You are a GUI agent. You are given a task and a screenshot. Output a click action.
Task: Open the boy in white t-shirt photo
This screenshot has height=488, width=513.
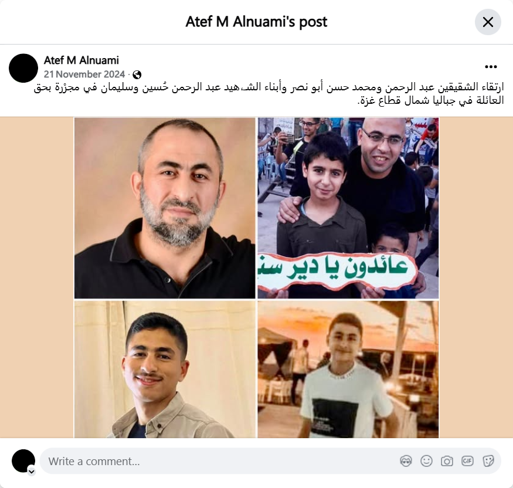(x=348, y=369)
